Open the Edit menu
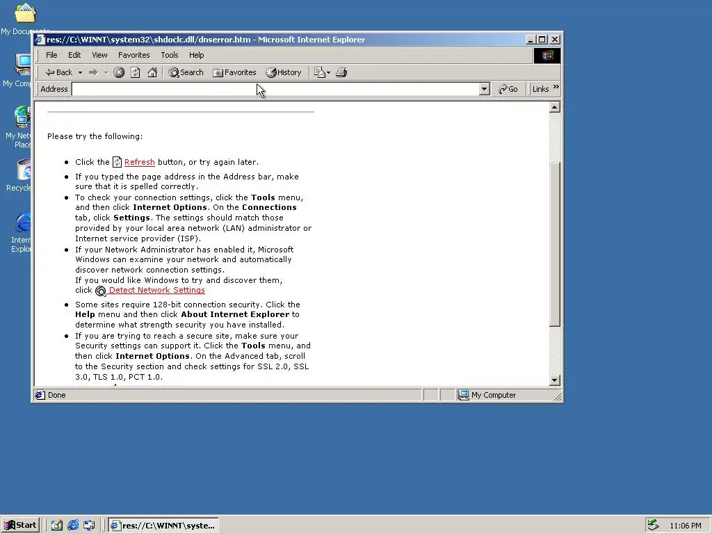Image resolution: width=712 pixels, height=534 pixels. [74, 55]
